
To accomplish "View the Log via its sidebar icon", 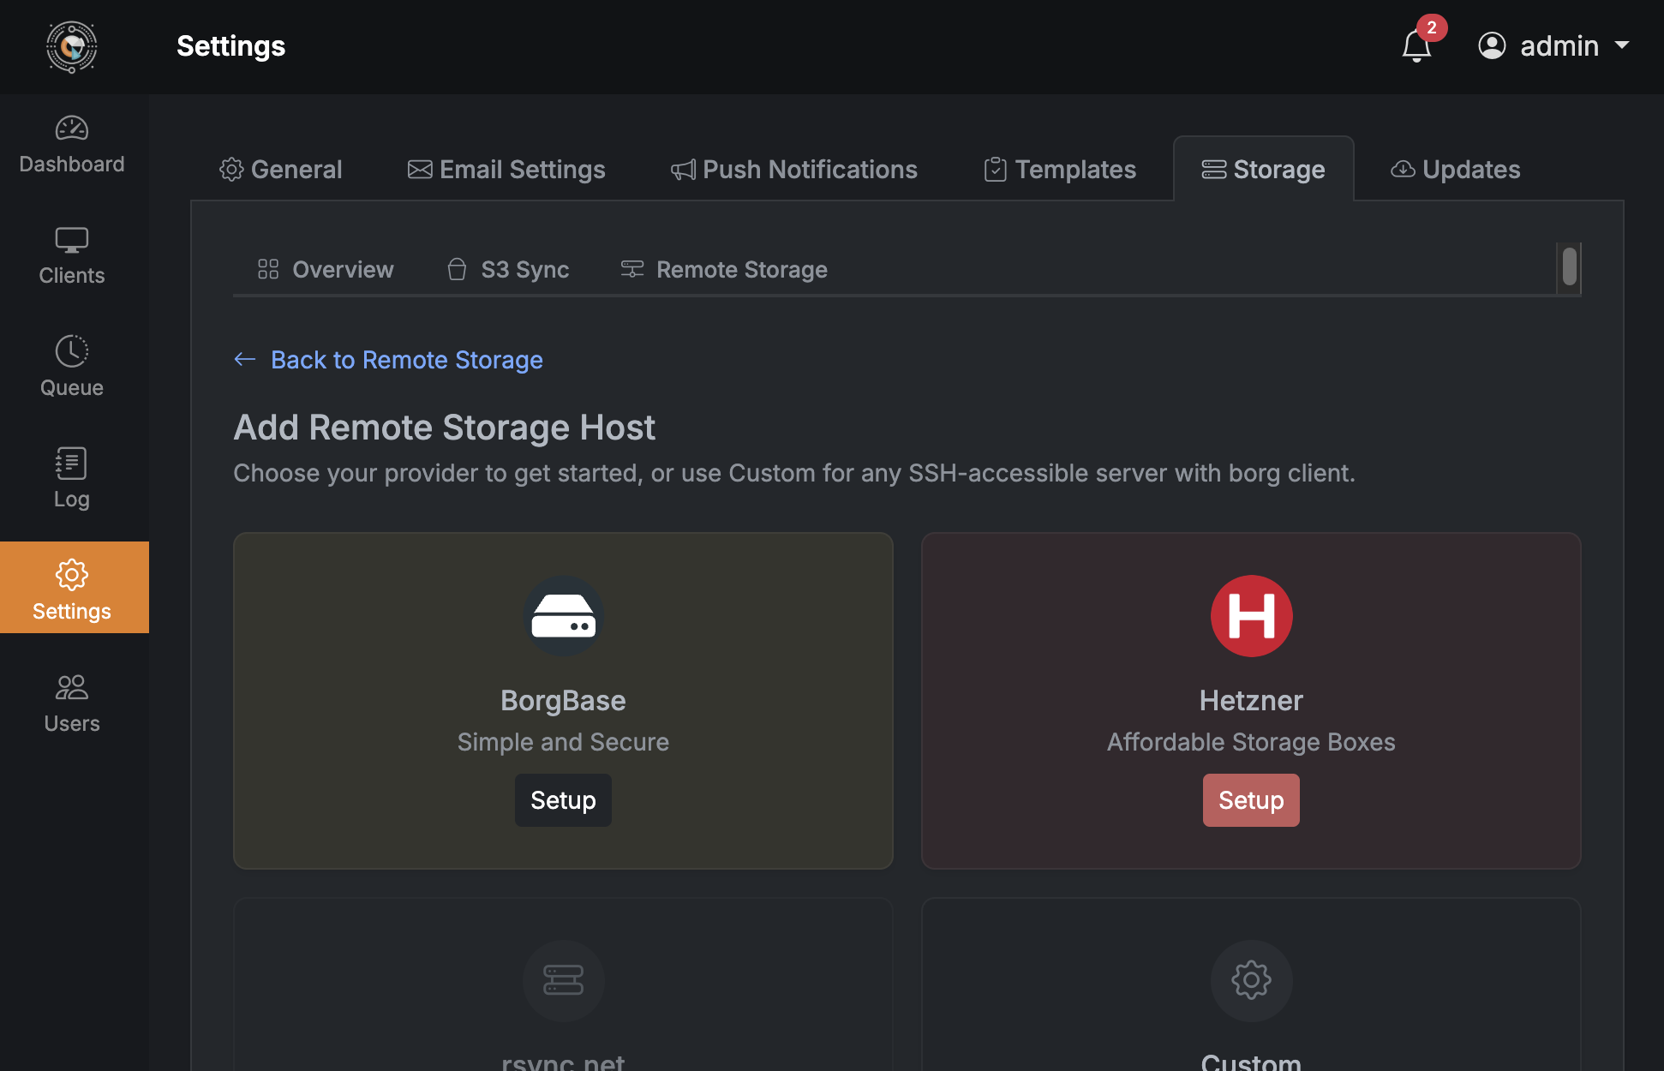I will tap(72, 478).
